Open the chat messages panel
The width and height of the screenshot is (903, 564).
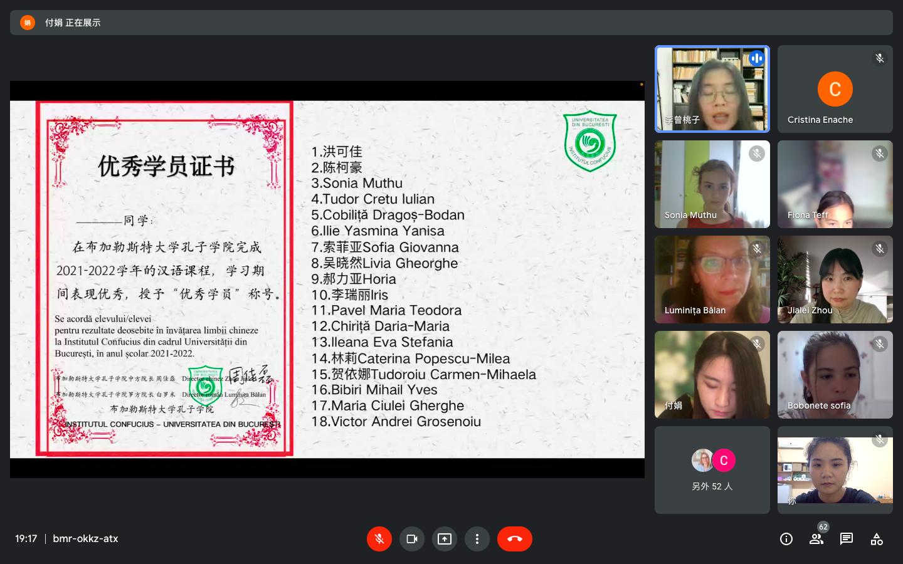pyautogui.click(x=847, y=539)
